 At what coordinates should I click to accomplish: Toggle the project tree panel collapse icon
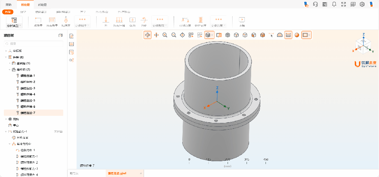point(60,35)
